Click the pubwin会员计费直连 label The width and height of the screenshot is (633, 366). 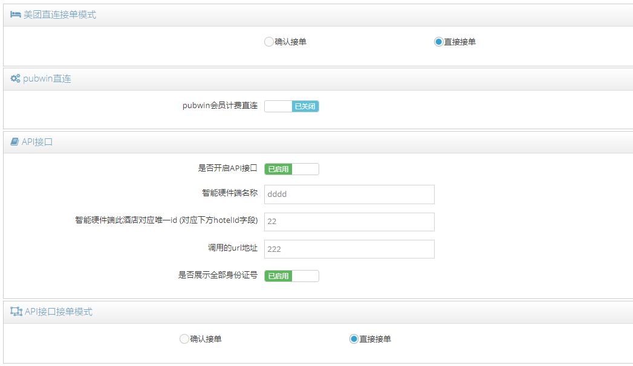pyautogui.click(x=220, y=106)
